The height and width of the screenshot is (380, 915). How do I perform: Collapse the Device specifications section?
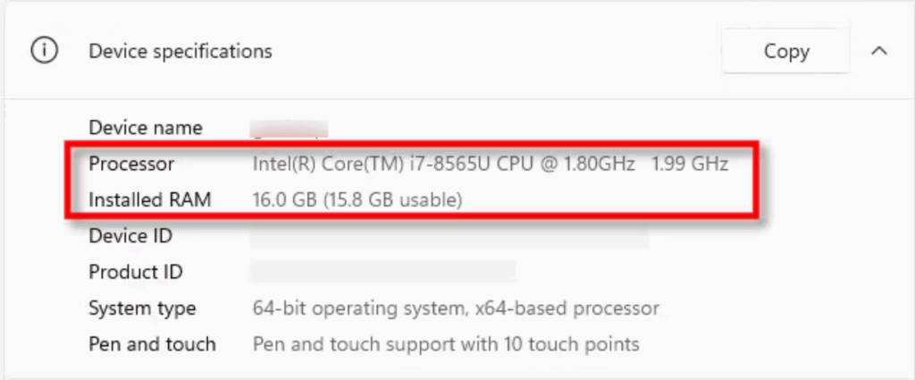click(879, 51)
